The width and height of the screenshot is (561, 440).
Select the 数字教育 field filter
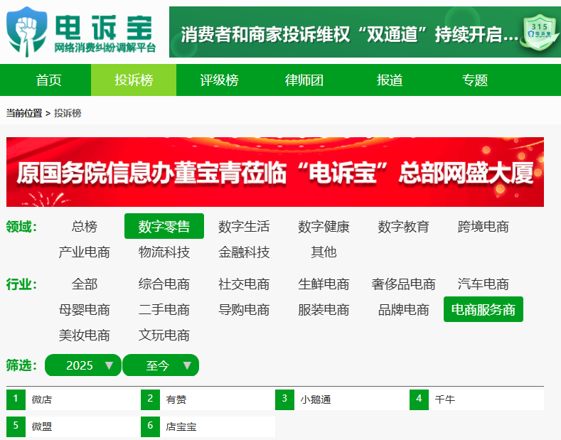pyautogui.click(x=404, y=227)
